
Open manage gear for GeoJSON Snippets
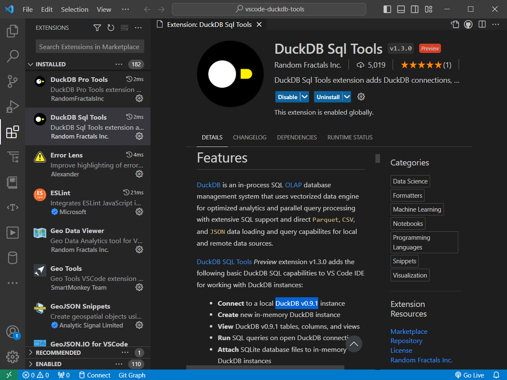pos(139,325)
